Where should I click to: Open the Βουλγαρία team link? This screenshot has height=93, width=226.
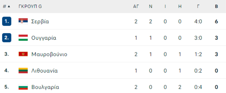pos(45,87)
